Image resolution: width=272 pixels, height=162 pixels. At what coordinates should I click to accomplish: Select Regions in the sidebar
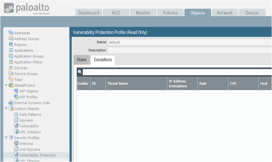[20, 45]
